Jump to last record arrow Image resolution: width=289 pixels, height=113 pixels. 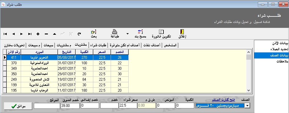tap(30, 34)
